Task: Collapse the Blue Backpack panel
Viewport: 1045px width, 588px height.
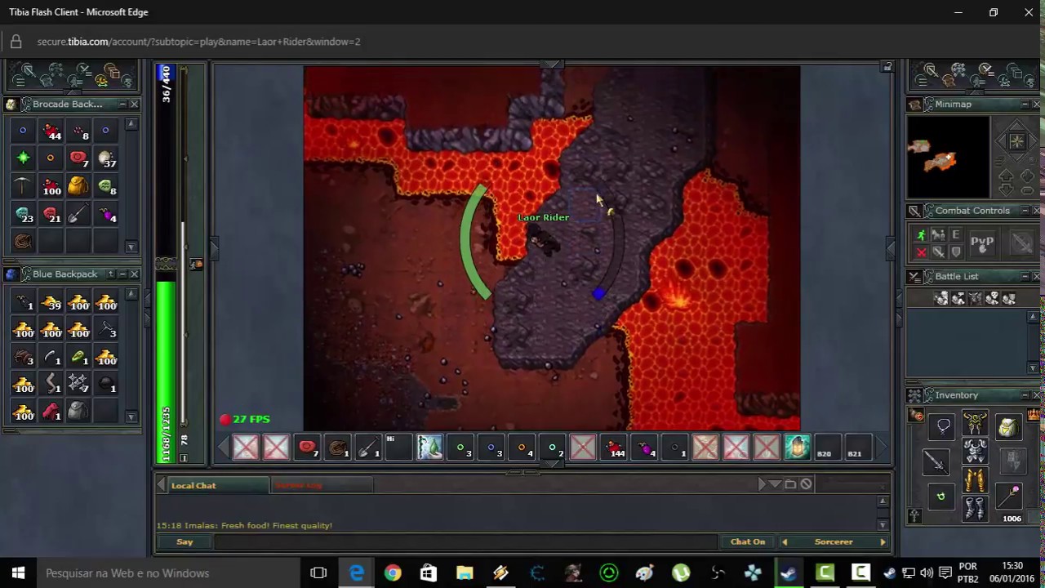Action: click(x=122, y=274)
